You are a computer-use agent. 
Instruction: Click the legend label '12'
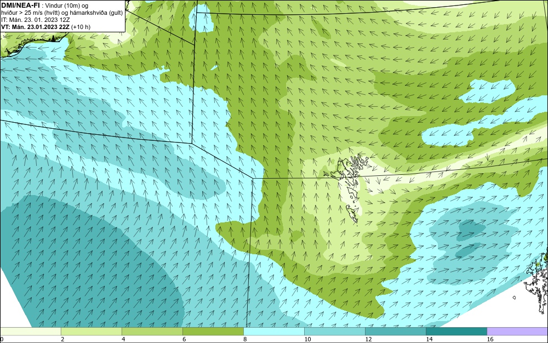368,339
